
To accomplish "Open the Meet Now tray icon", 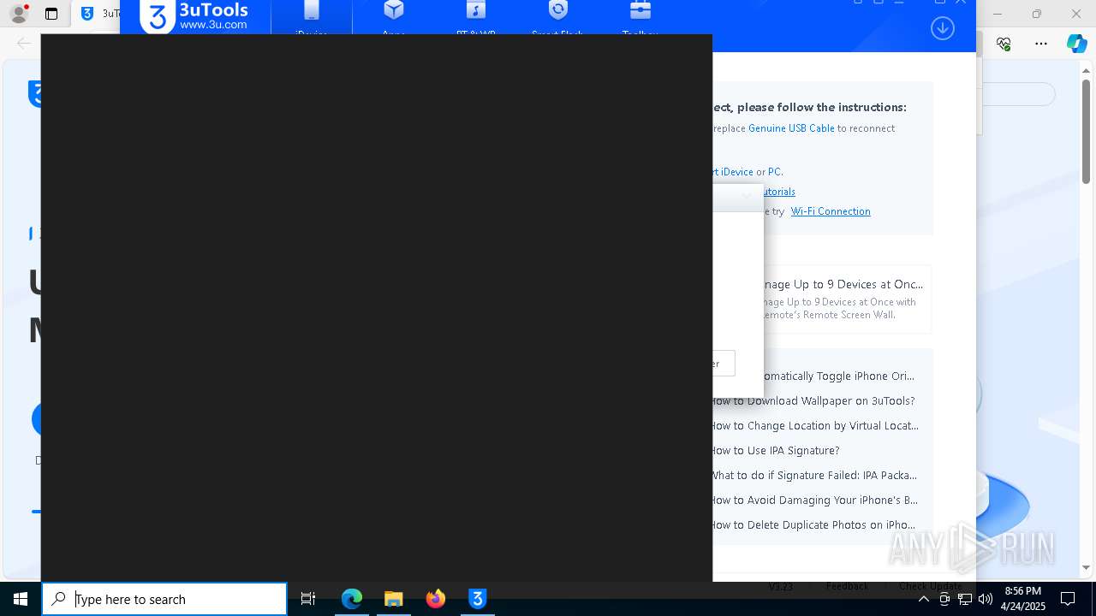I will [944, 599].
